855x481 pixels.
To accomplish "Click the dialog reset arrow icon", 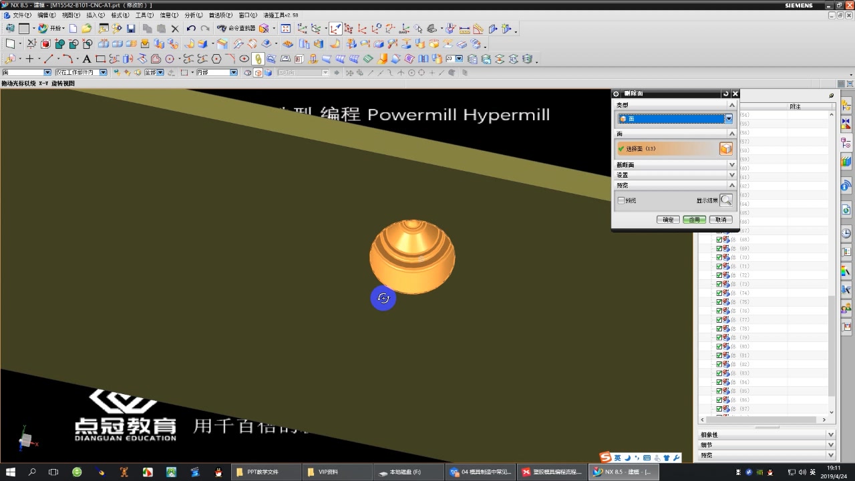I will (x=725, y=94).
